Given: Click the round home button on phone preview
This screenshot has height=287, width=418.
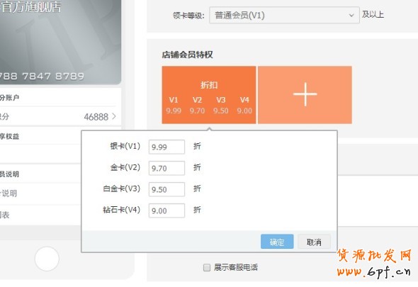Looking at the screenshot, I should 47,259.
